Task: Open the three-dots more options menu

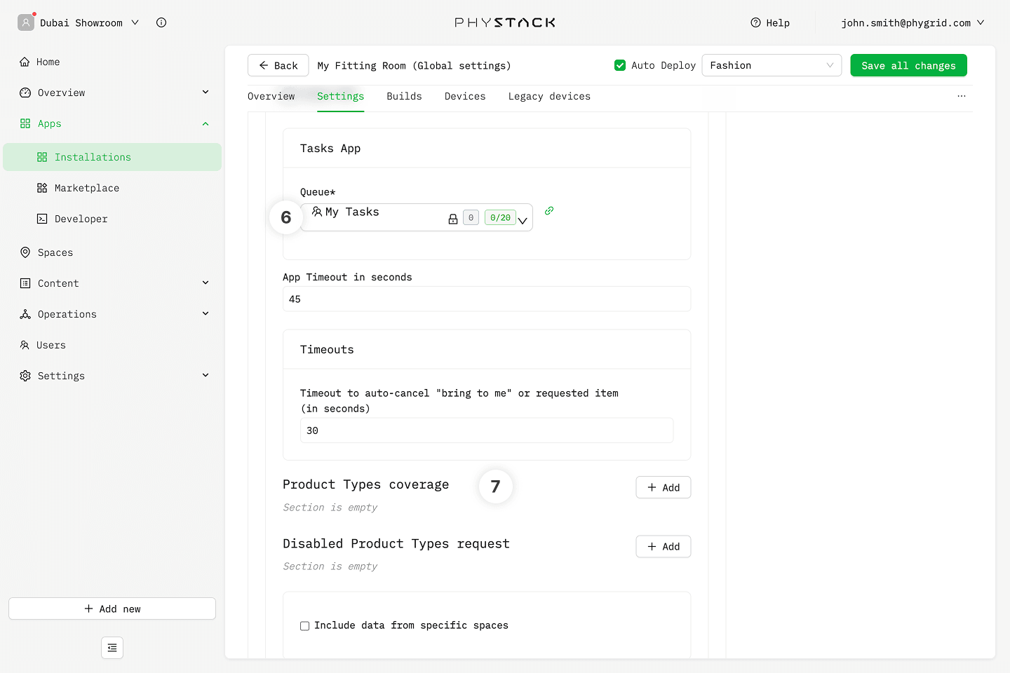Action: point(962,96)
